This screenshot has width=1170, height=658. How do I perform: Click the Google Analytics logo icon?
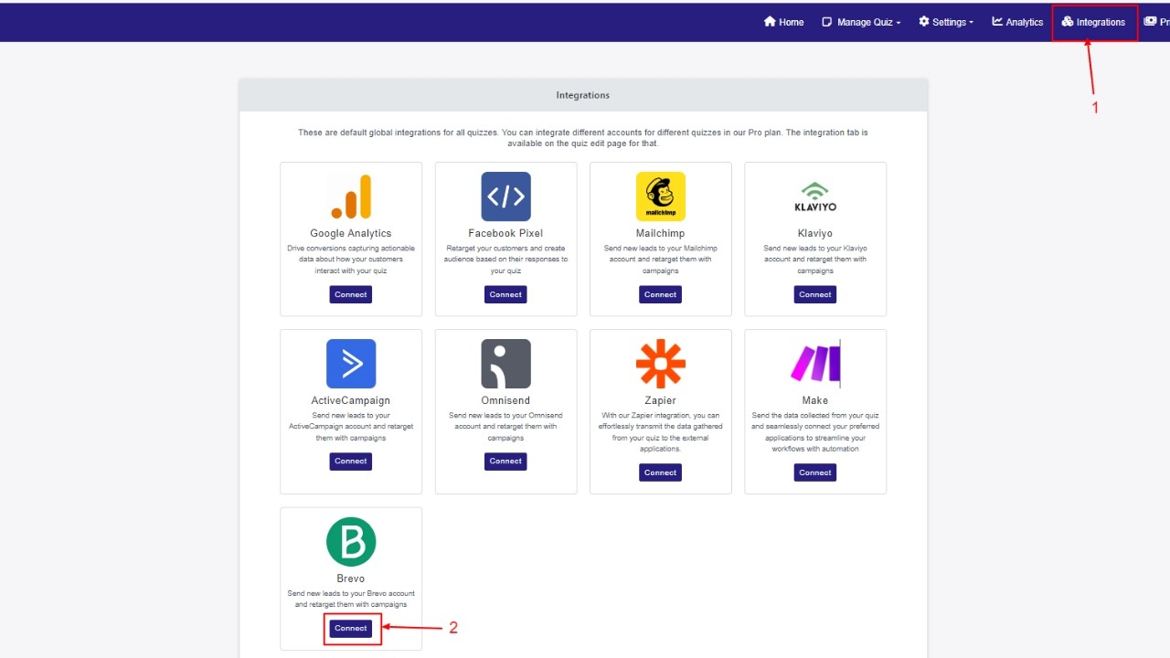351,196
